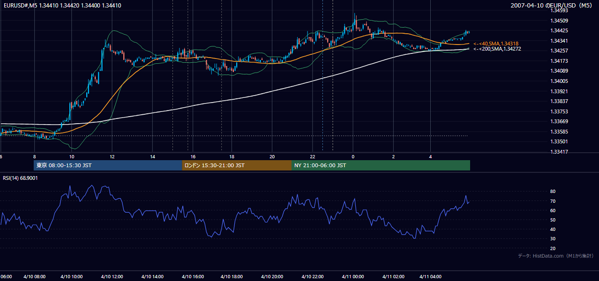Click RSI axis level 30
Image resolution: width=599 pixels, height=281 pixels.
(553, 239)
